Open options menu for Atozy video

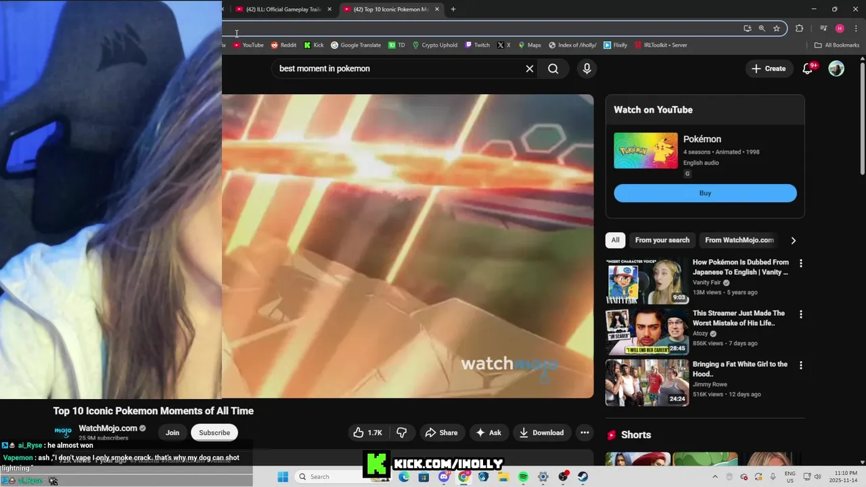point(801,315)
